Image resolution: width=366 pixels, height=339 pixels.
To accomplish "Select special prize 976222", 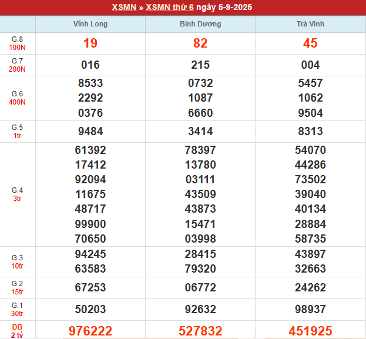I will (x=90, y=331).
